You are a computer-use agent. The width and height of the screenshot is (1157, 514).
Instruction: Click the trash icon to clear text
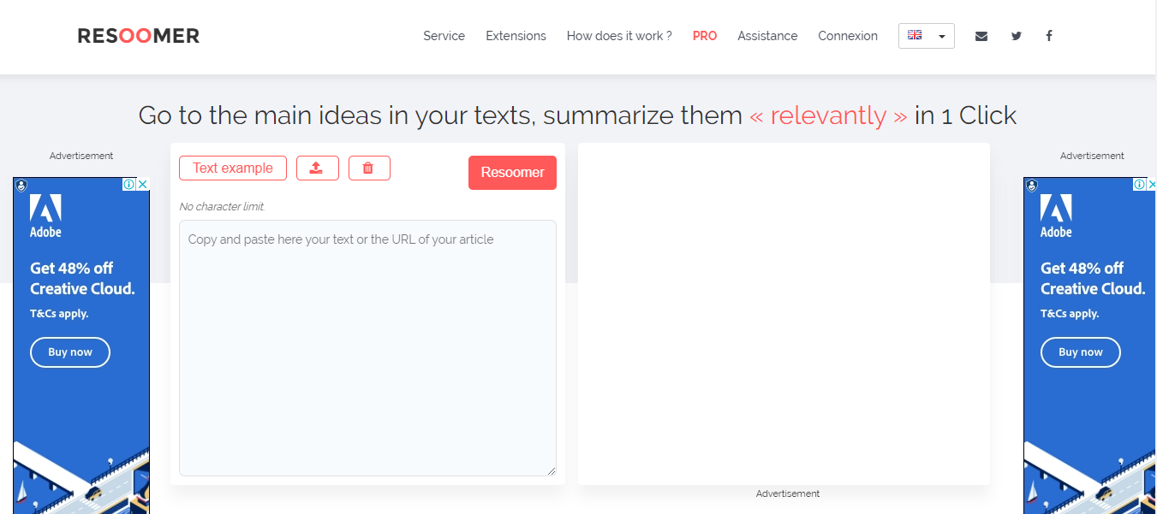pyautogui.click(x=369, y=168)
